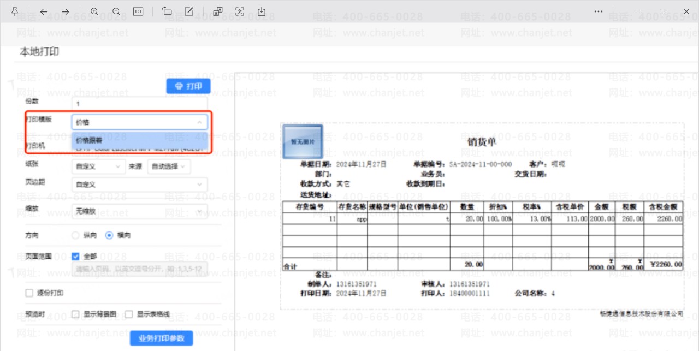Select the 价格跟着 template option

140,140
